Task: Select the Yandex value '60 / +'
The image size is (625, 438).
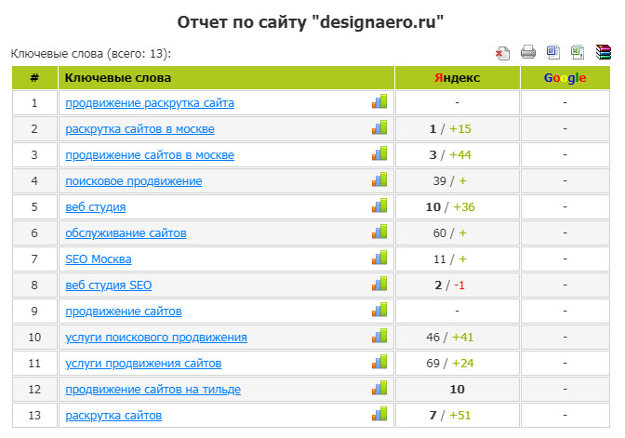Action: 450,233
